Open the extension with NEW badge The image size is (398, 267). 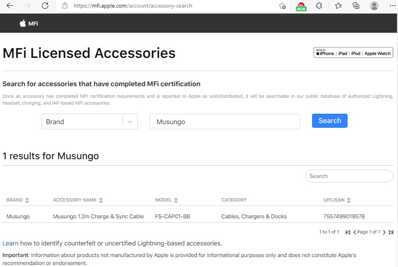coord(301,6)
